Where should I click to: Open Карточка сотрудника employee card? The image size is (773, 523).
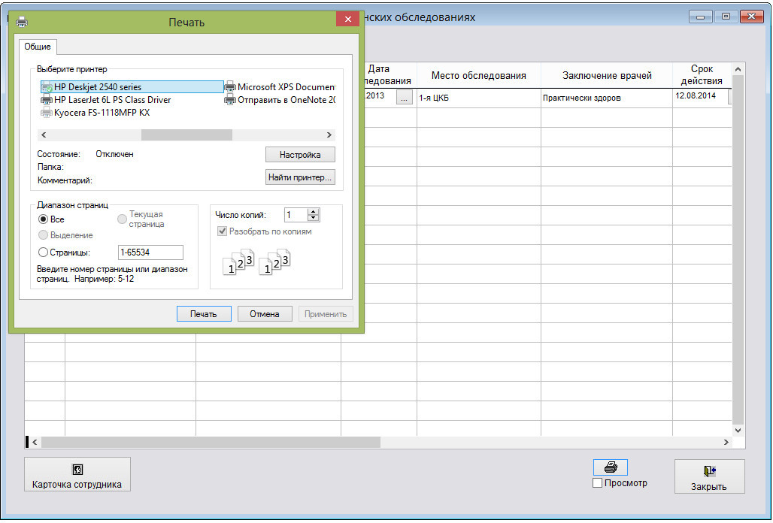pyautogui.click(x=77, y=475)
